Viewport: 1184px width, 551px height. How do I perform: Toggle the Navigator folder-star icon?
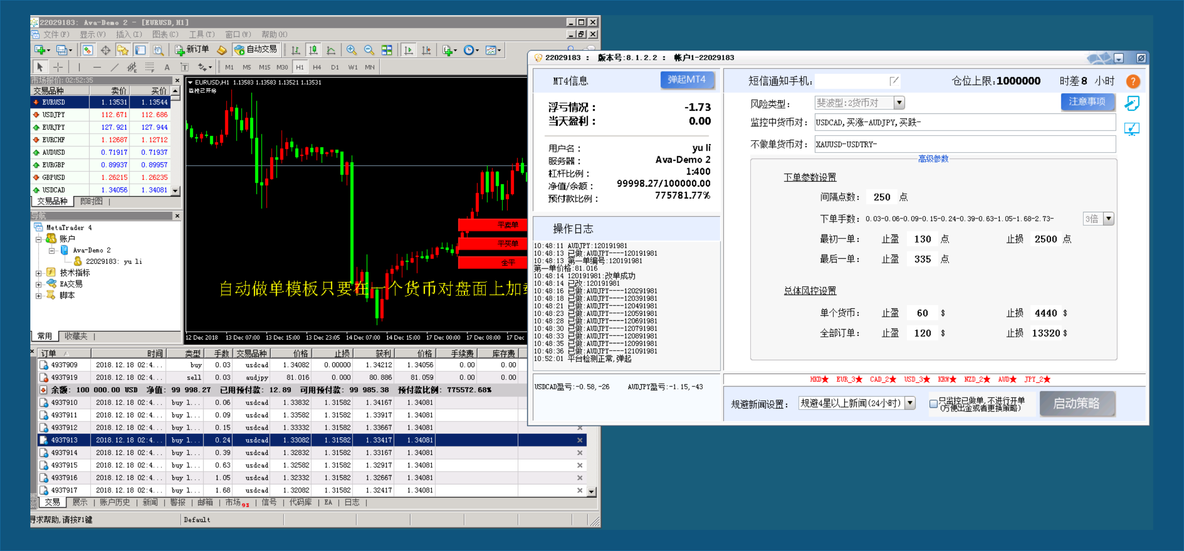[123, 50]
